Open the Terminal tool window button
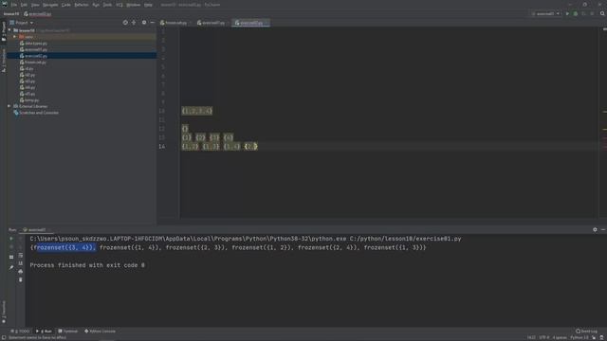Viewport: 607px width, 341px height. click(68, 331)
